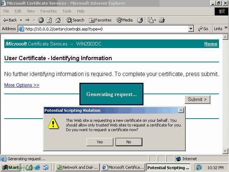
Task: Open the Back history dropdown arrow
Action: click(21, 20)
